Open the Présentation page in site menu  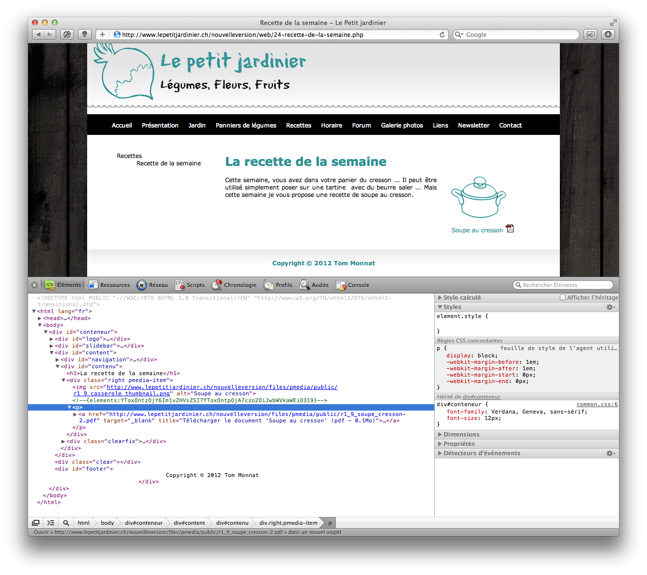coord(160,126)
